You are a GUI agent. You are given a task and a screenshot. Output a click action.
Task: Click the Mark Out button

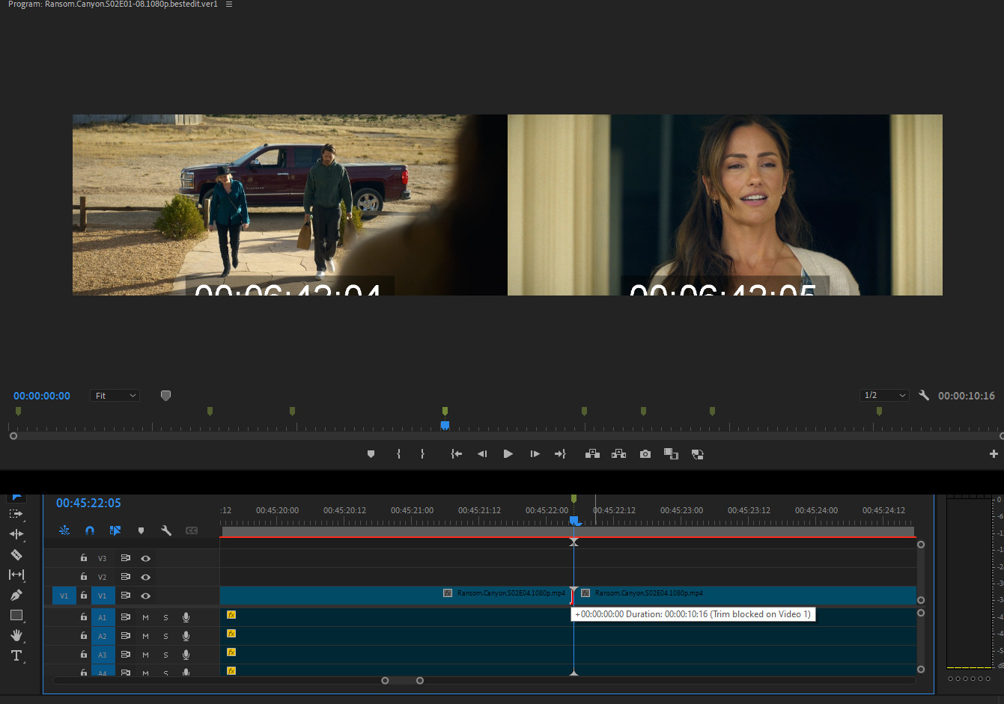[422, 454]
